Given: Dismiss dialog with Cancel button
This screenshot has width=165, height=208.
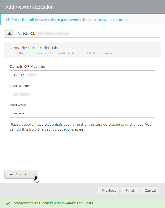Looking at the screenshot, I should (x=150, y=190).
